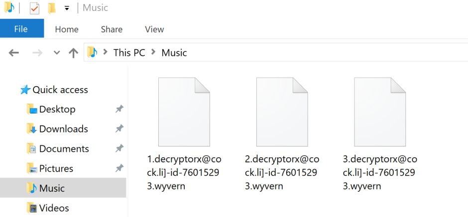
Task: Click the file name starting with 1.decryptorx
Action: (184, 173)
